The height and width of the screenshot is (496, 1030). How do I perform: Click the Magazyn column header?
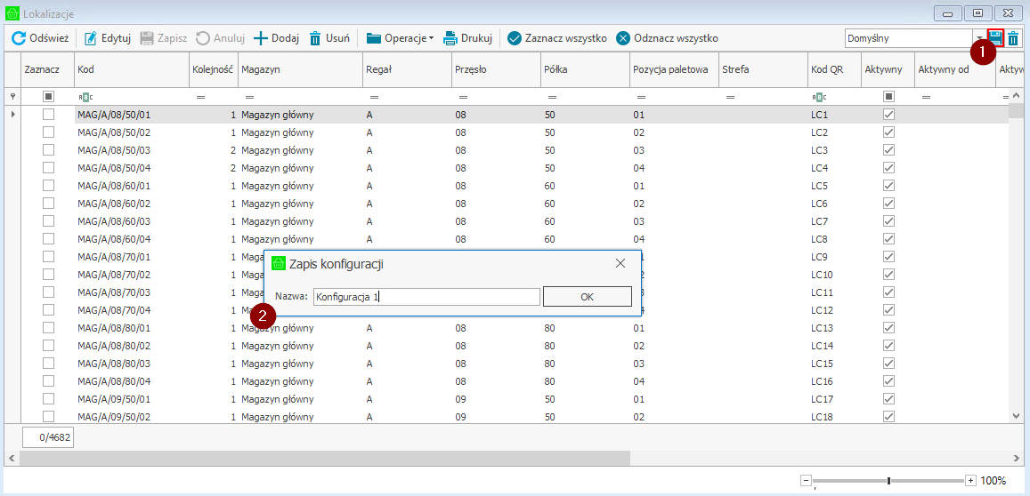[x=299, y=69]
